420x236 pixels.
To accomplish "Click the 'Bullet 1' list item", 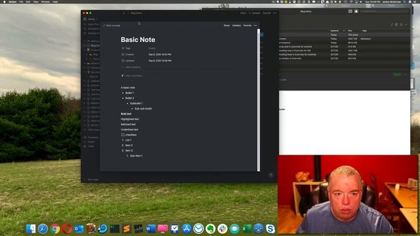I will coord(129,93).
